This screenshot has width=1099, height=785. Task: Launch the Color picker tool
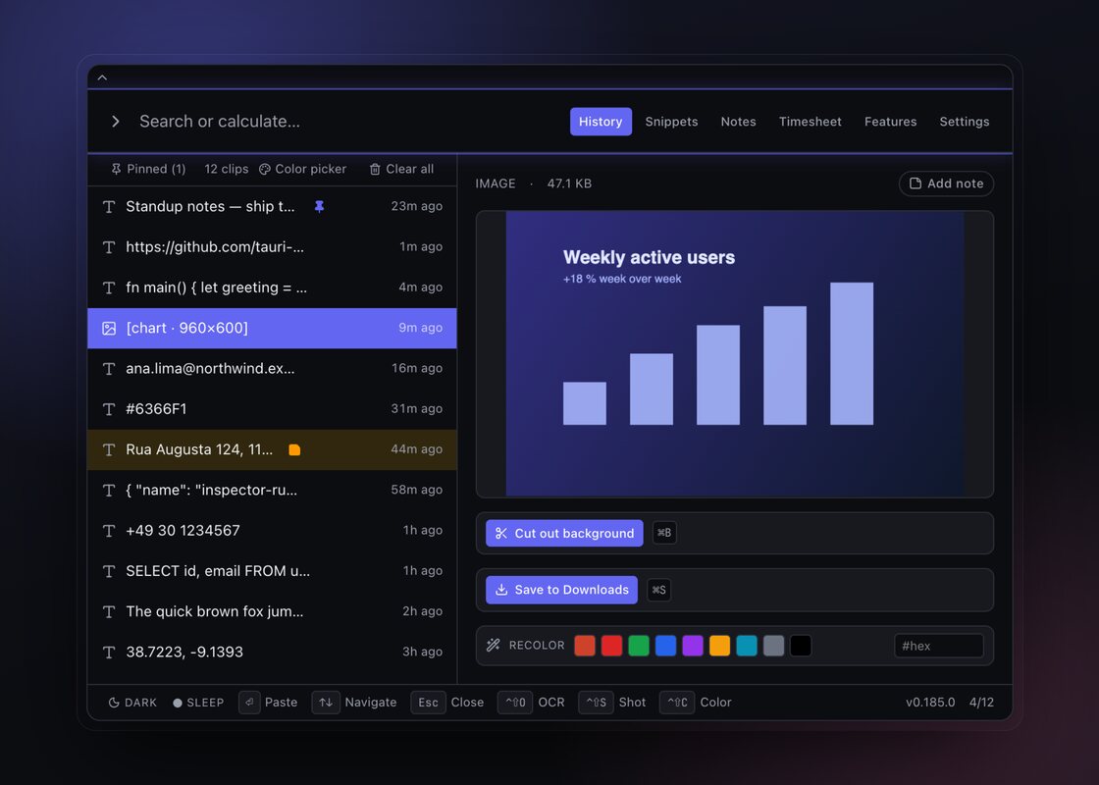click(x=302, y=169)
